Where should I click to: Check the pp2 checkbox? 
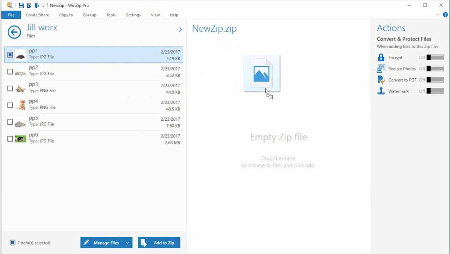(10, 72)
